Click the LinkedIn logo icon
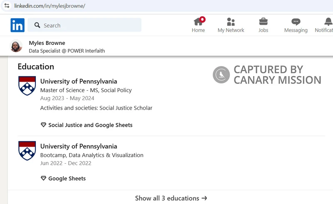Screen dimensions: 333x204 pyautogui.click(x=17, y=25)
